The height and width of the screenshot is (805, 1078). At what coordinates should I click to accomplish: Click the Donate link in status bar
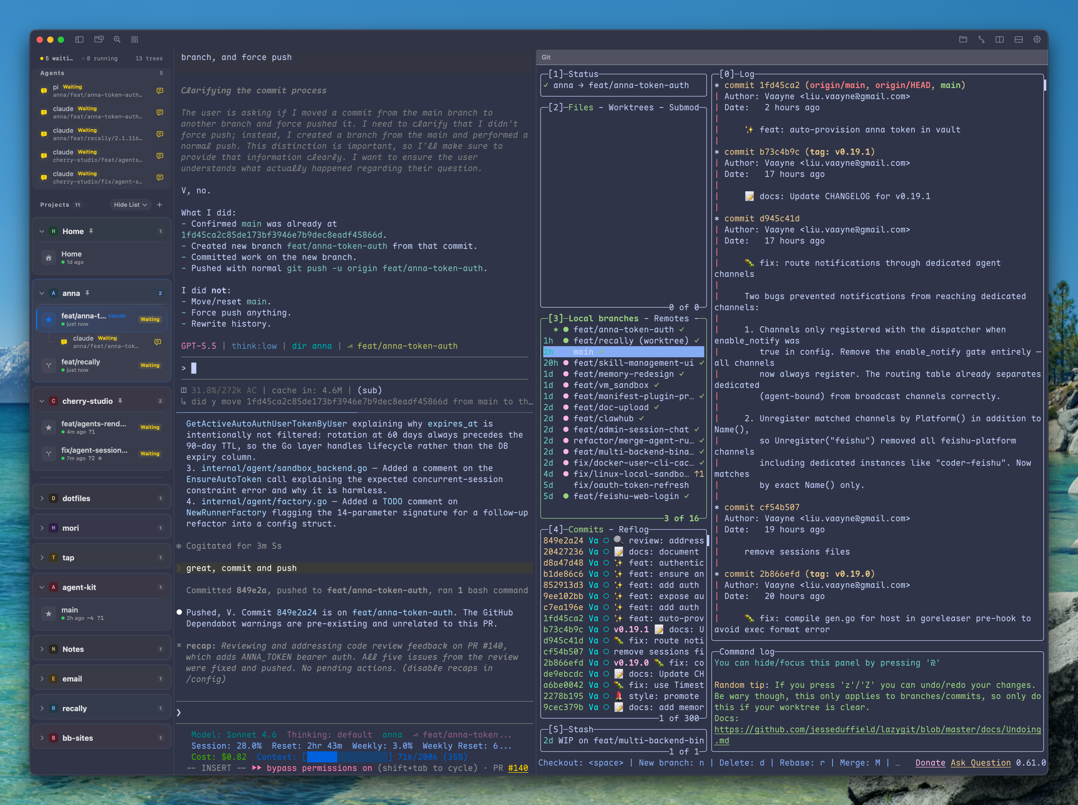[930, 763]
